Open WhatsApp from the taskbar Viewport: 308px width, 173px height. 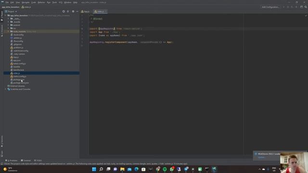coord(172,169)
